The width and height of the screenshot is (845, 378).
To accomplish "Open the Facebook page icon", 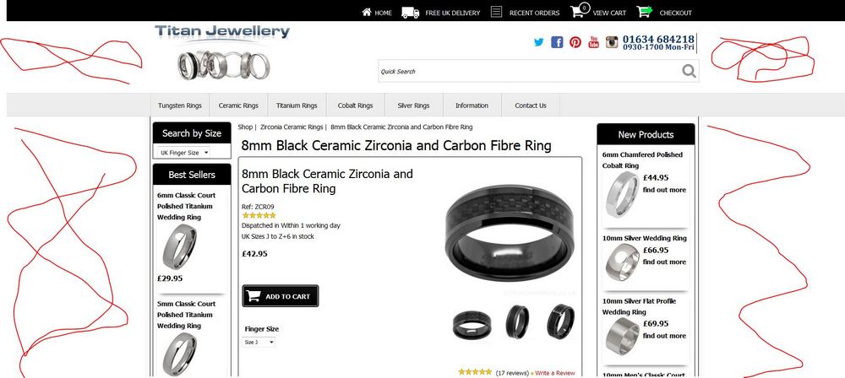I will tap(557, 42).
